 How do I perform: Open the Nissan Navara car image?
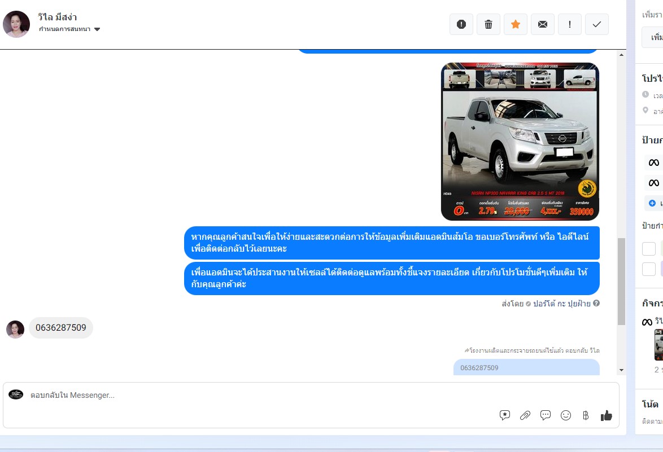pos(520,141)
